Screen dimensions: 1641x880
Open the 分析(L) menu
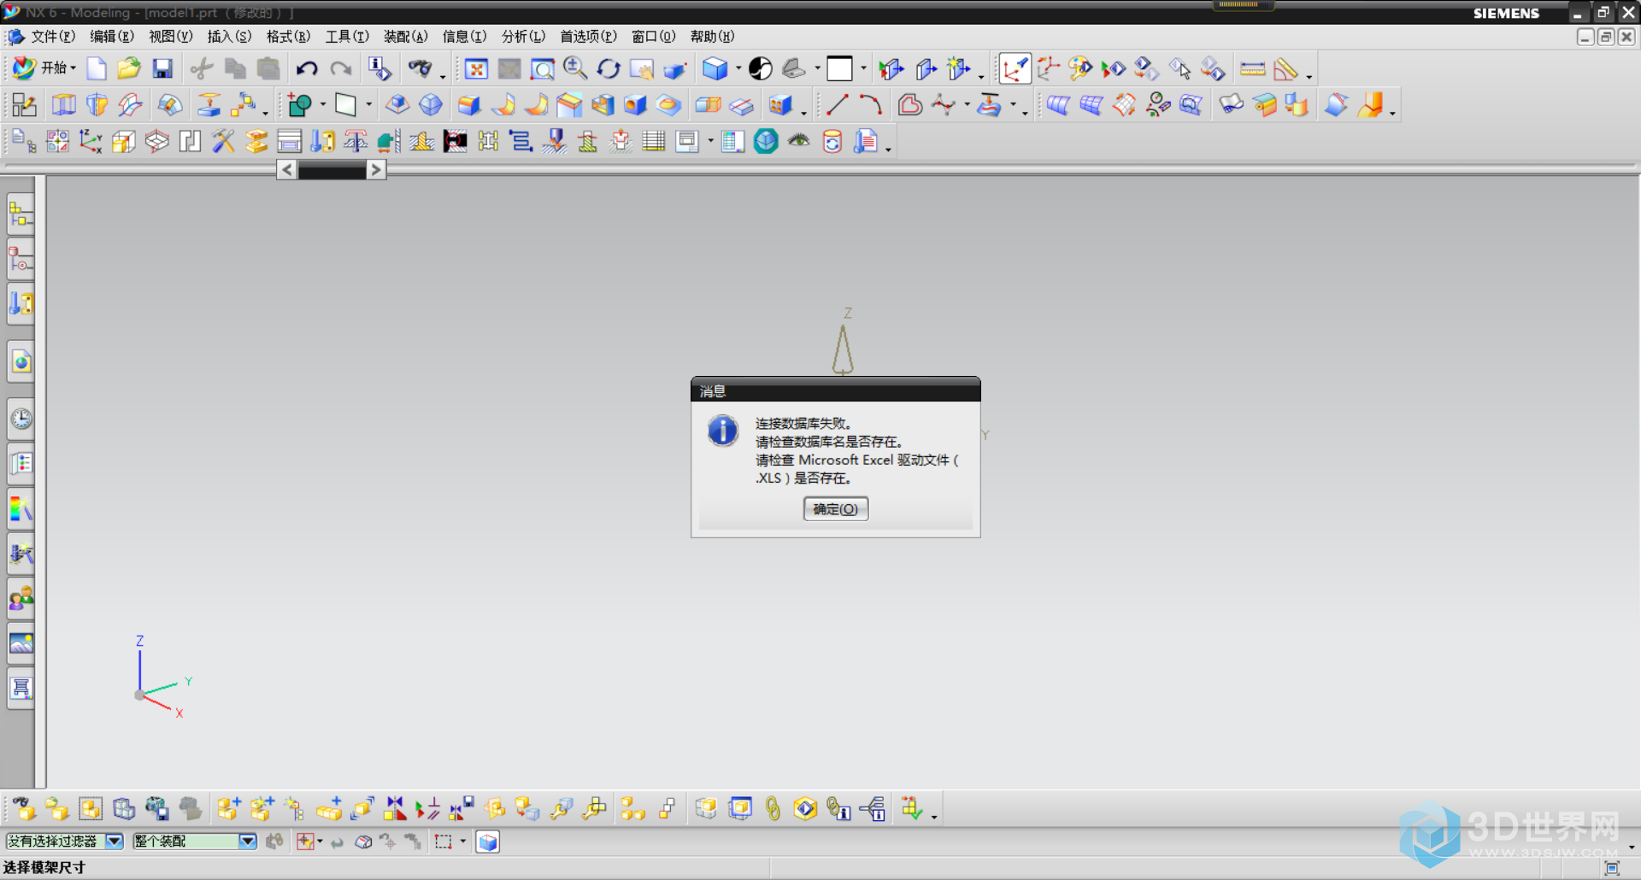pyautogui.click(x=523, y=37)
